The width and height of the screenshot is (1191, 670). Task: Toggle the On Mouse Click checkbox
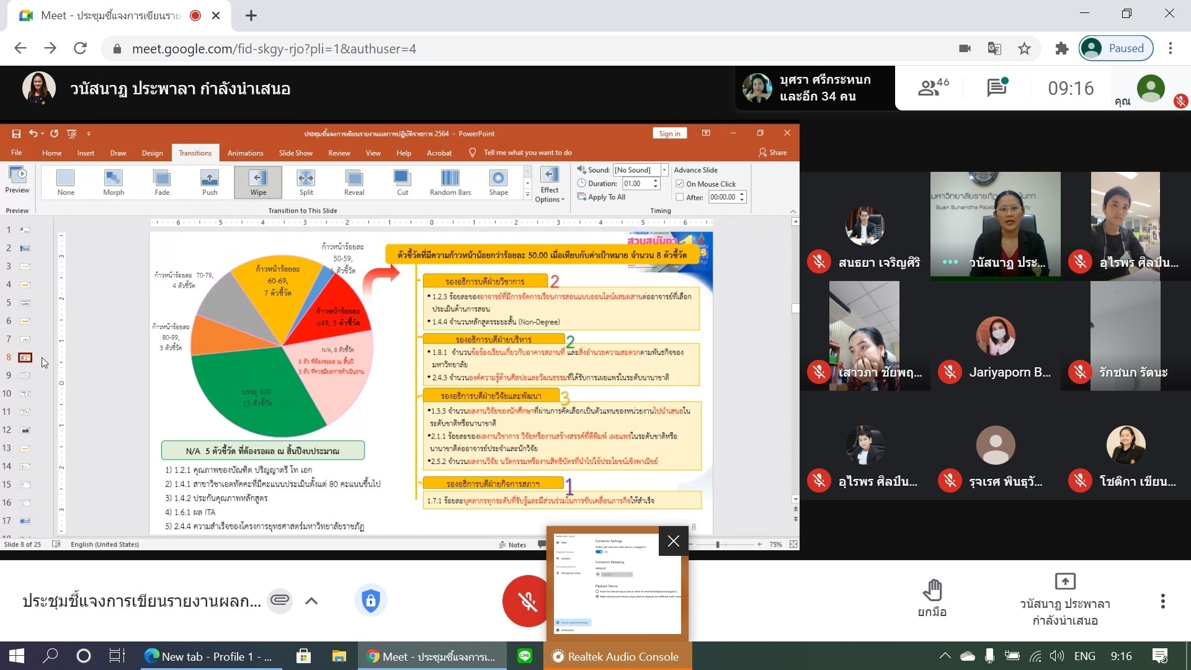(680, 184)
